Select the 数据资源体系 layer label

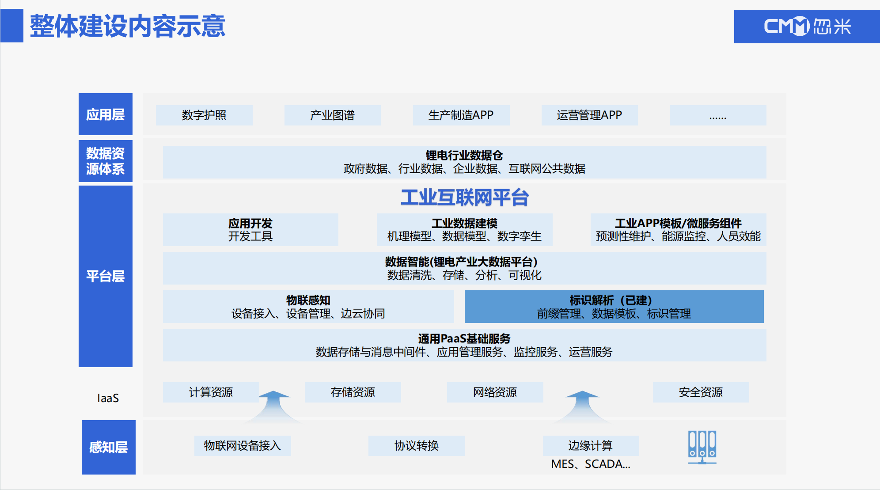[105, 161]
